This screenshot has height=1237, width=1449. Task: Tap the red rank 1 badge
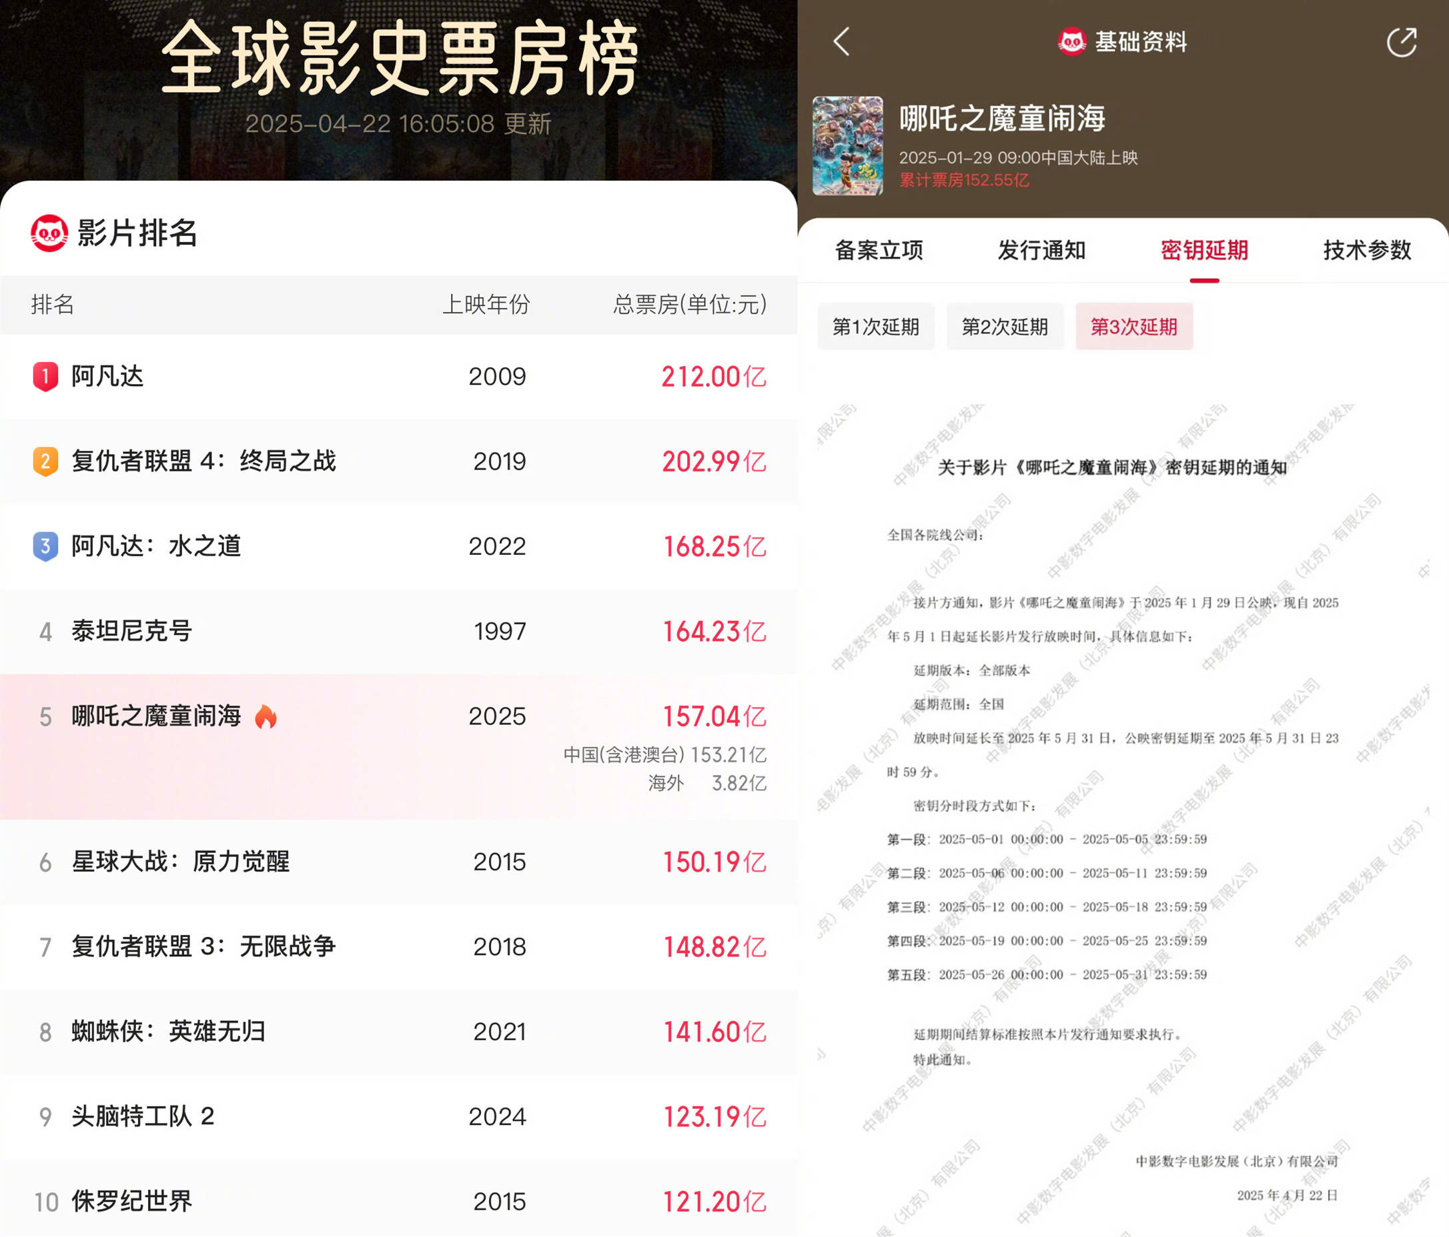point(45,377)
